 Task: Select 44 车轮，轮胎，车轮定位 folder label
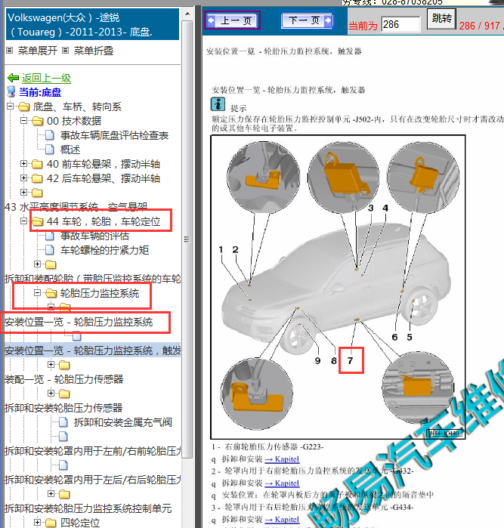pos(104,221)
